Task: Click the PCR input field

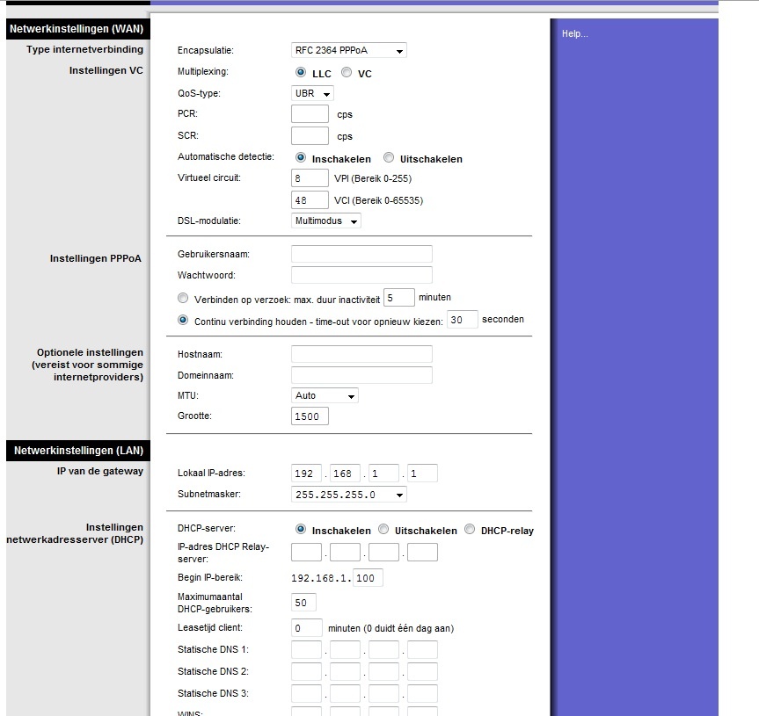Action: click(310, 114)
